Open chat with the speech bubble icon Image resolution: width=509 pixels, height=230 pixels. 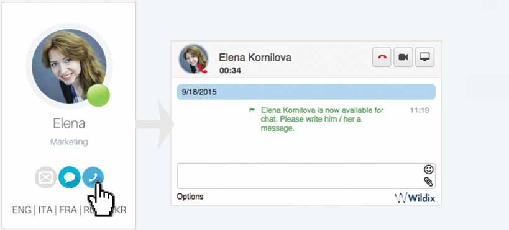click(70, 177)
